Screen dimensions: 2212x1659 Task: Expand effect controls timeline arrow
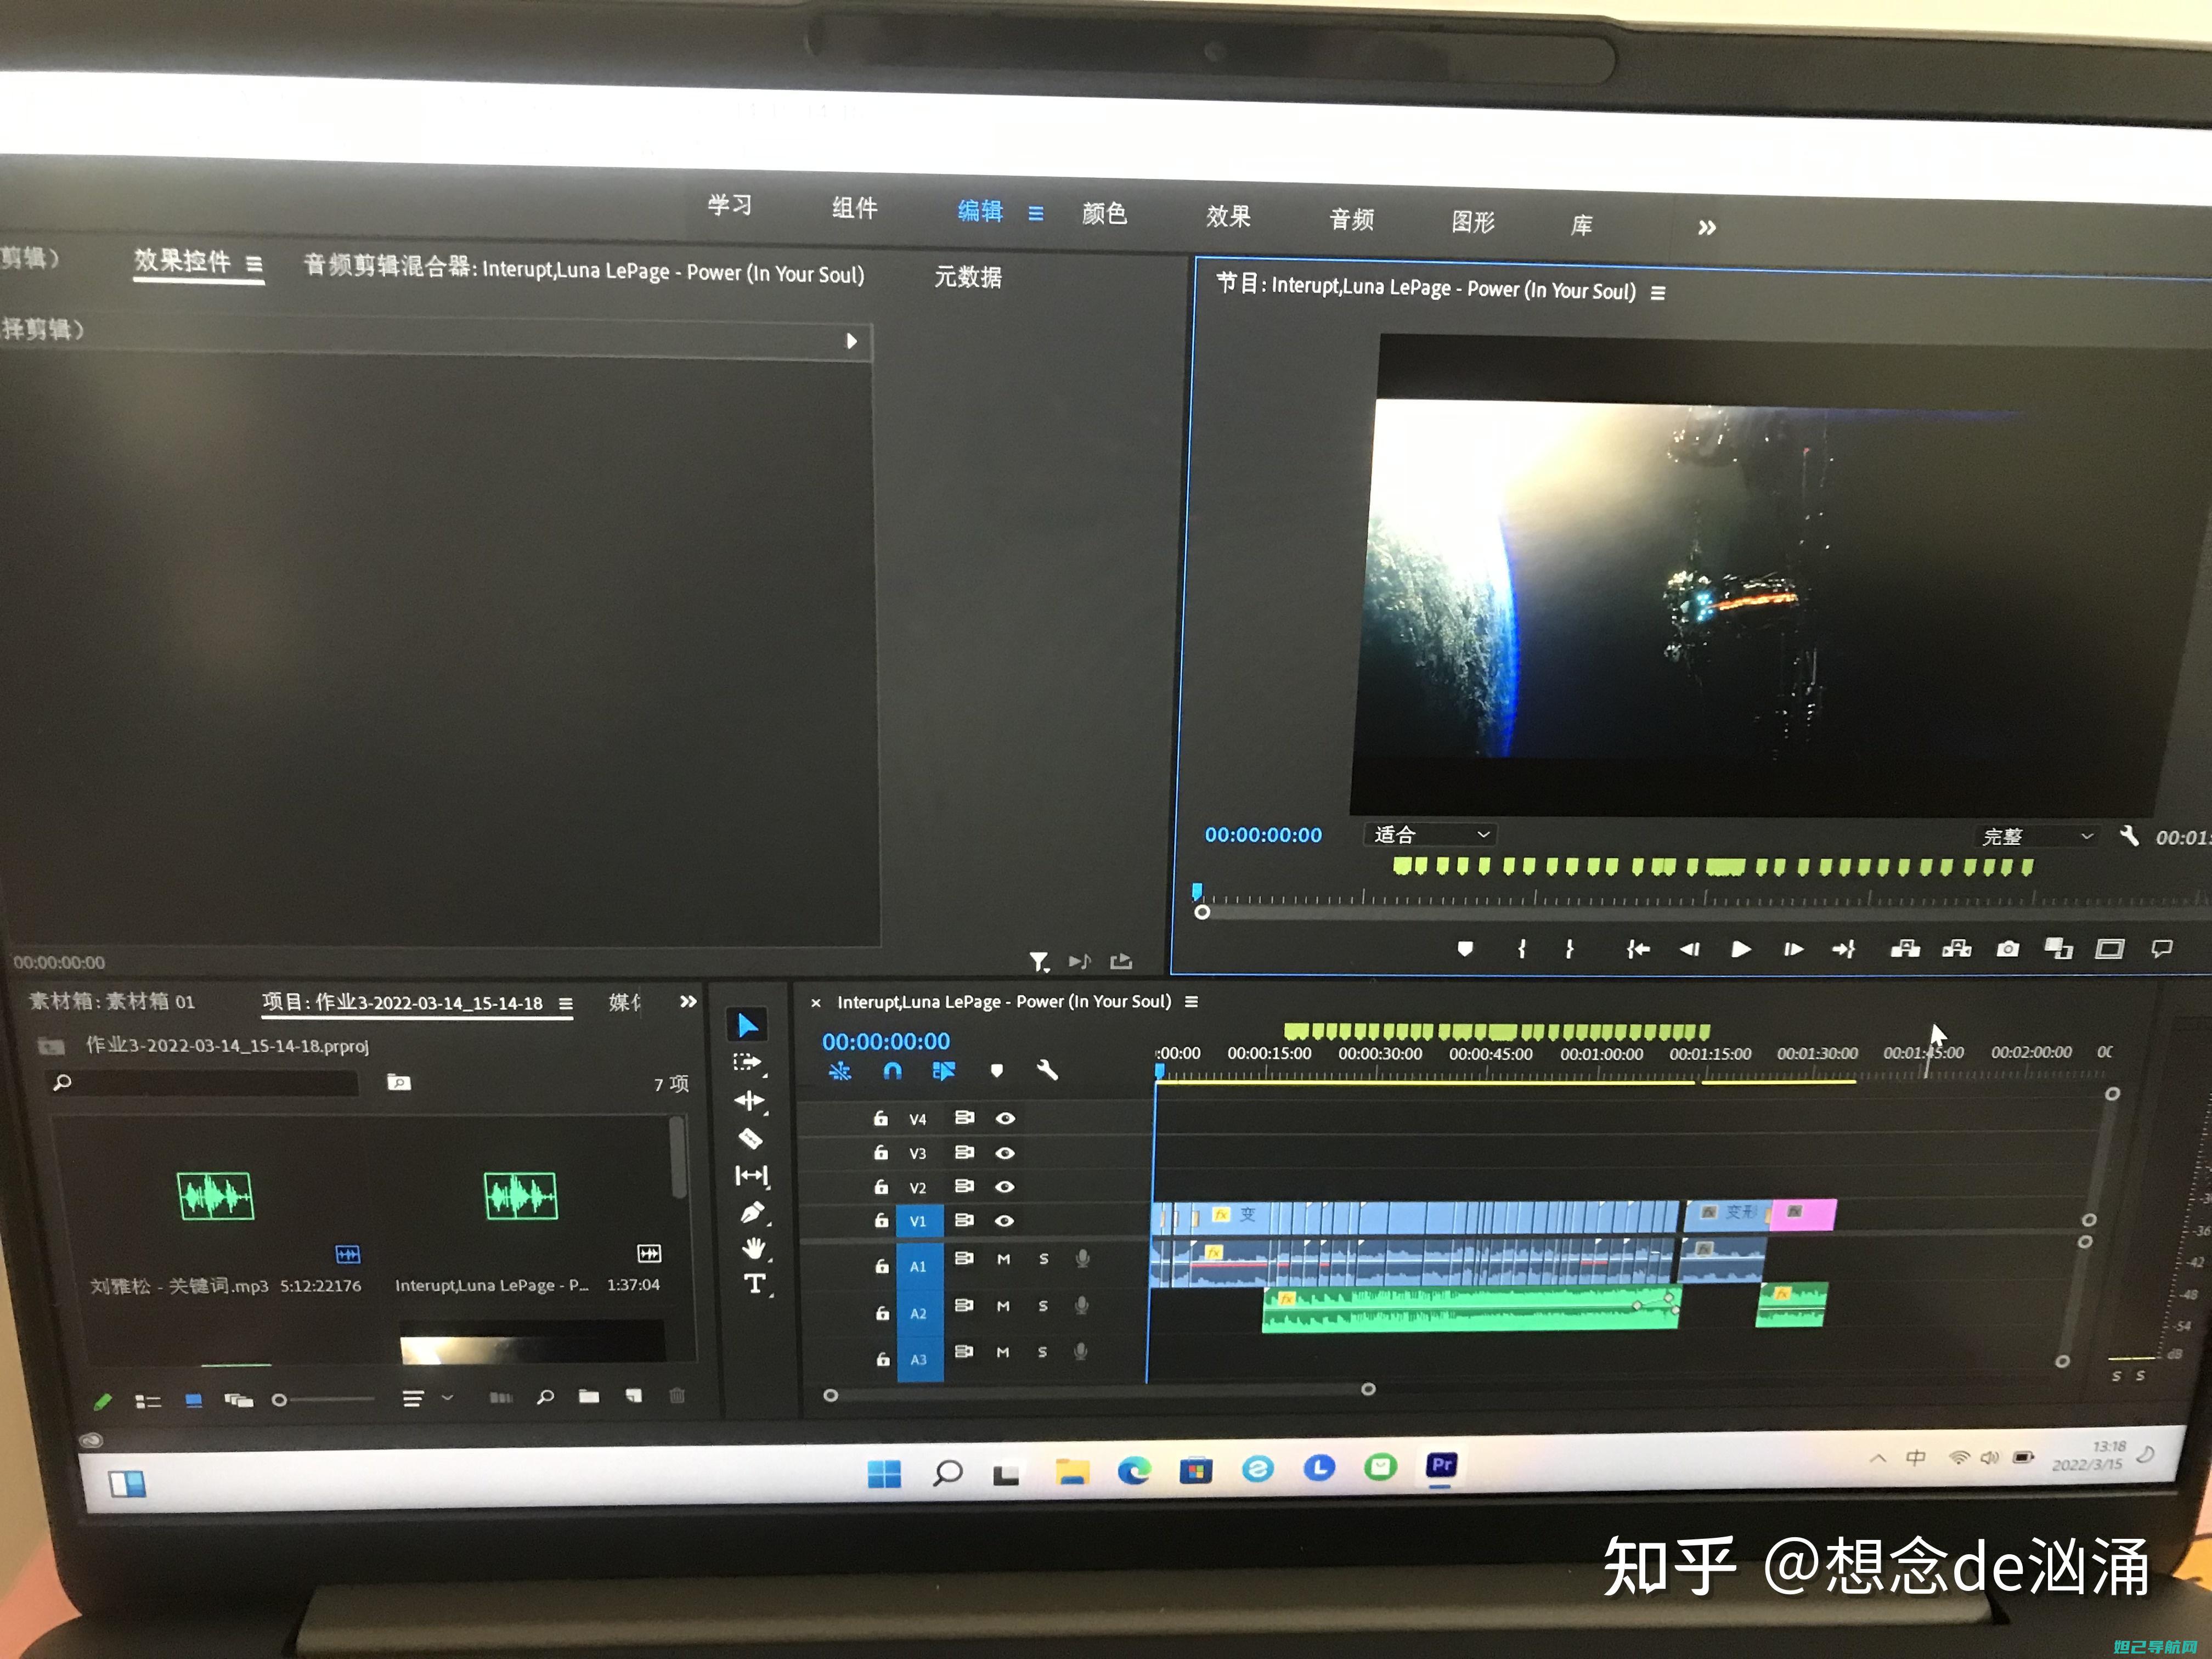(x=852, y=341)
